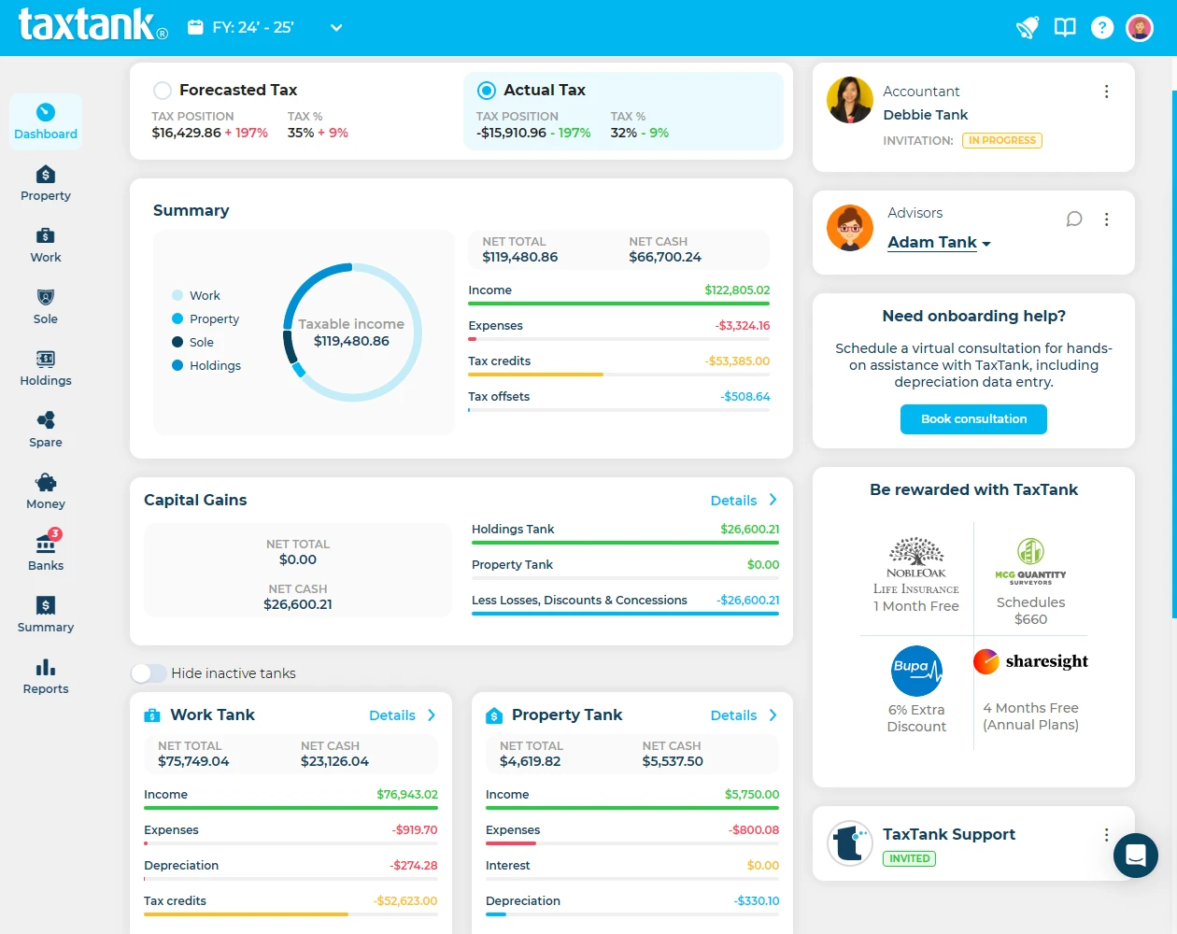Open the Accountant card options menu
This screenshot has height=934, width=1177.
[x=1106, y=91]
